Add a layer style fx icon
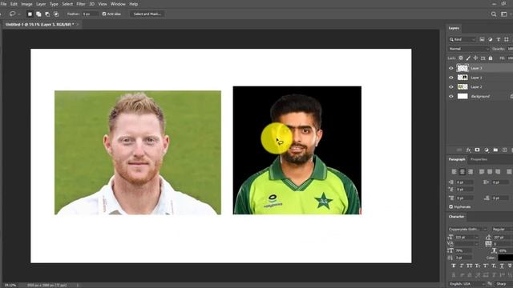Image resolution: width=513 pixels, height=288 pixels. click(468, 150)
